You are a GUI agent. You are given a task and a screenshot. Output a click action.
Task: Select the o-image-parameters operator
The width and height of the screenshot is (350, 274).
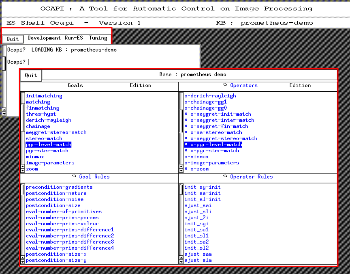211,163
